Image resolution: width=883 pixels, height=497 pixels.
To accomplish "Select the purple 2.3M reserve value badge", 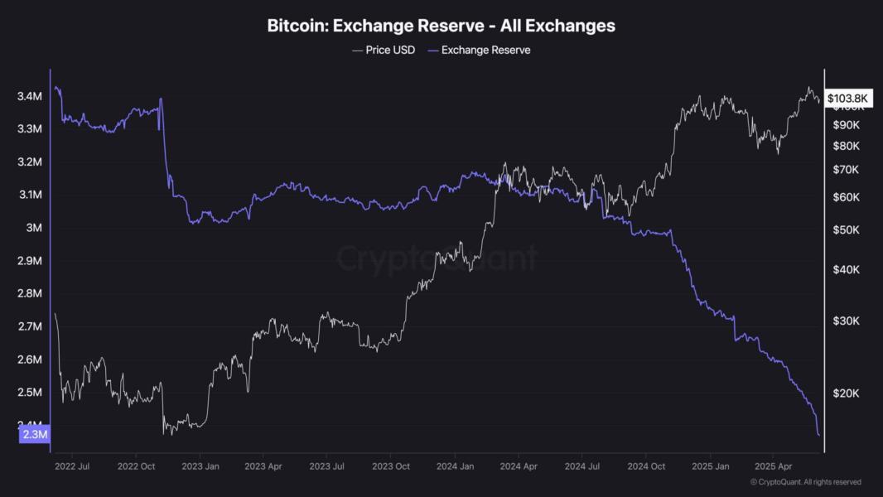I will click(35, 434).
